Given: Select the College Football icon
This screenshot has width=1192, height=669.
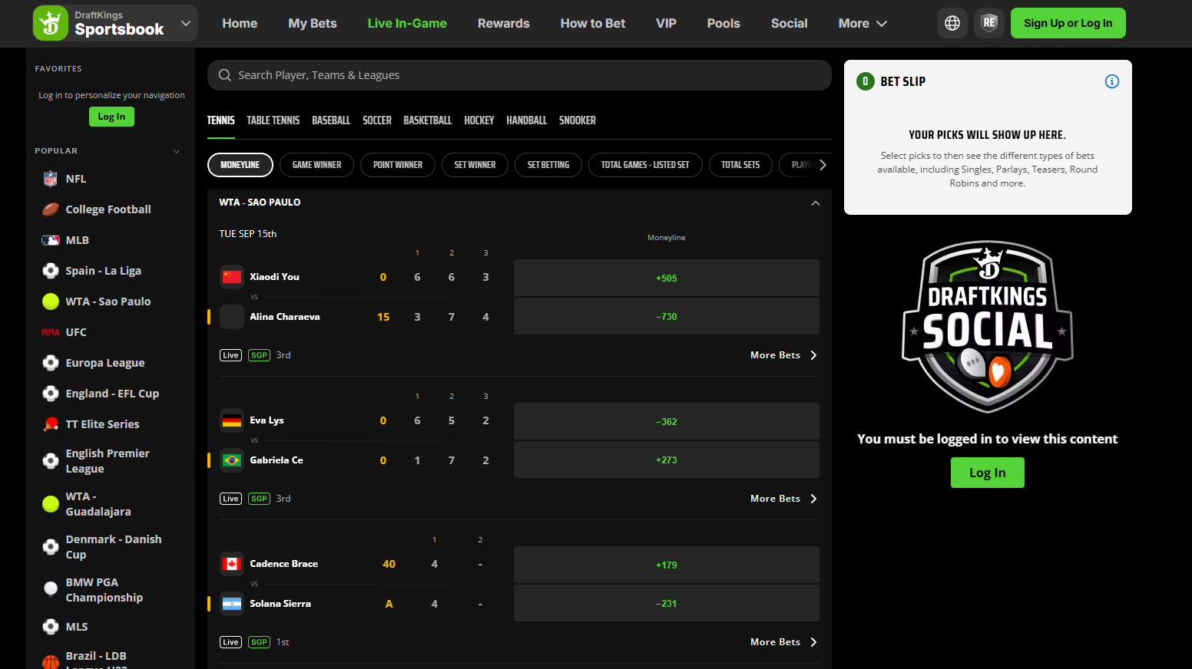Looking at the screenshot, I should [51, 209].
